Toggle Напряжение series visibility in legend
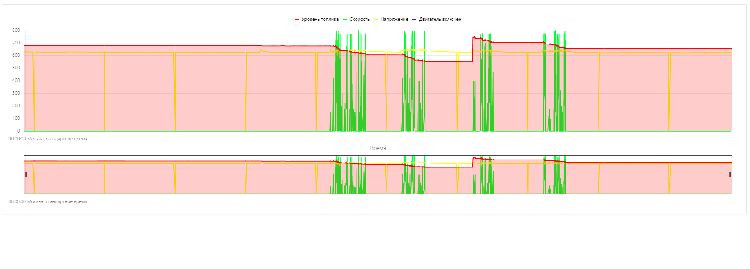Image resolution: width=750 pixels, height=269 pixels. 394,20
